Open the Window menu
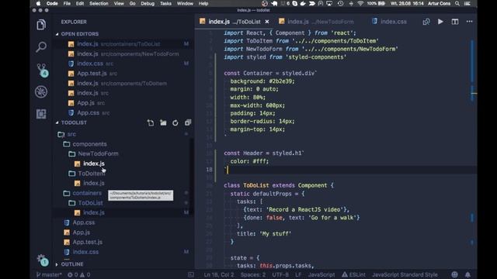The width and height of the screenshot is (497, 279). (185, 3)
